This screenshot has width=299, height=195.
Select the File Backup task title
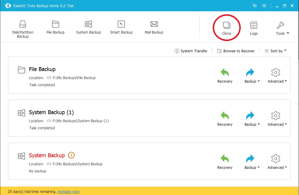tap(42, 69)
